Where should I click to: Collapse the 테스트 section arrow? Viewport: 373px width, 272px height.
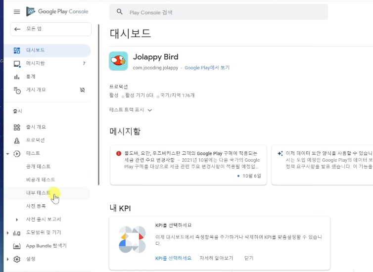point(7,154)
